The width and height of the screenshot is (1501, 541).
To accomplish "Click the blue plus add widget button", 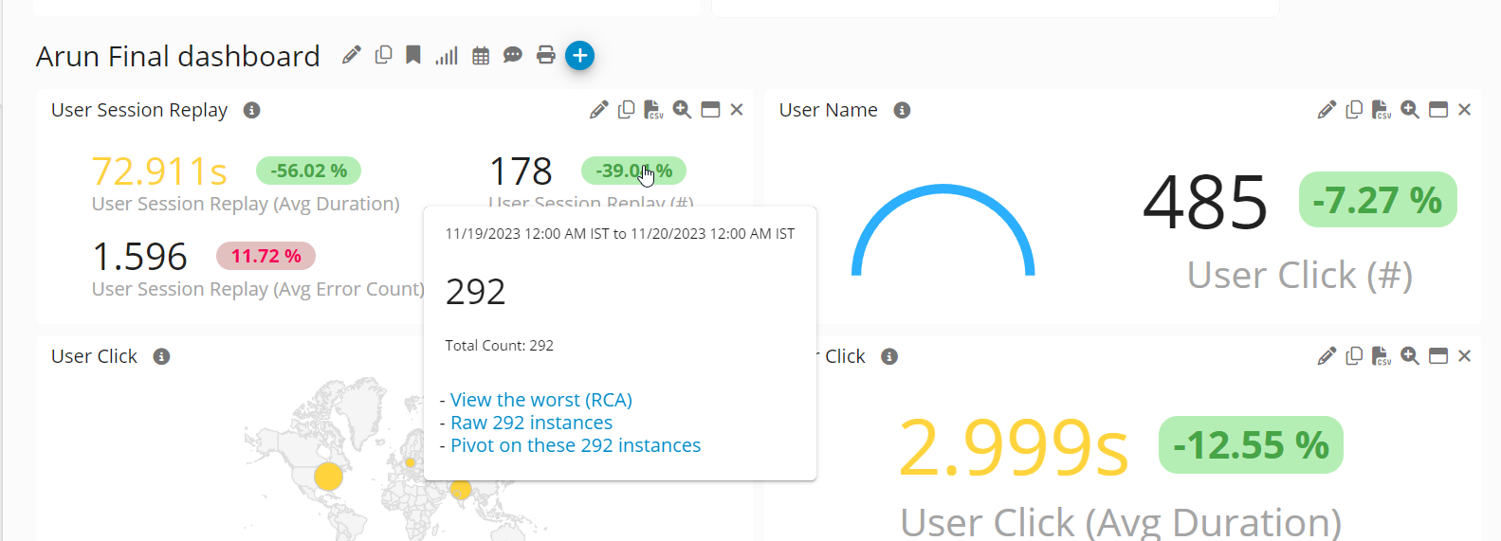I will pyautogui.click(x=579, y=55).
